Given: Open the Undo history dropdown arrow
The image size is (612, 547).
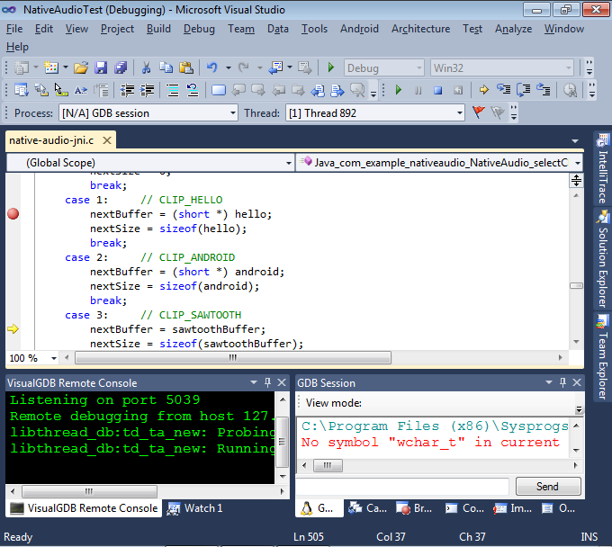Looking at the screenshot, I should (229, 67).
